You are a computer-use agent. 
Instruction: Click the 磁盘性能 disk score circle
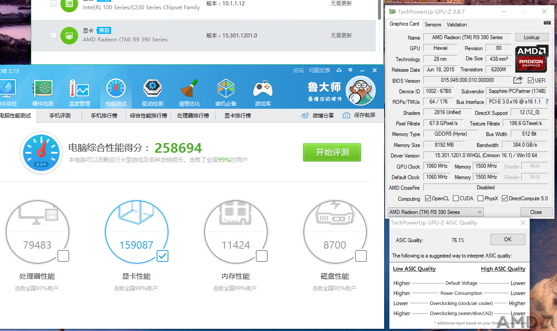click(335, 232)
